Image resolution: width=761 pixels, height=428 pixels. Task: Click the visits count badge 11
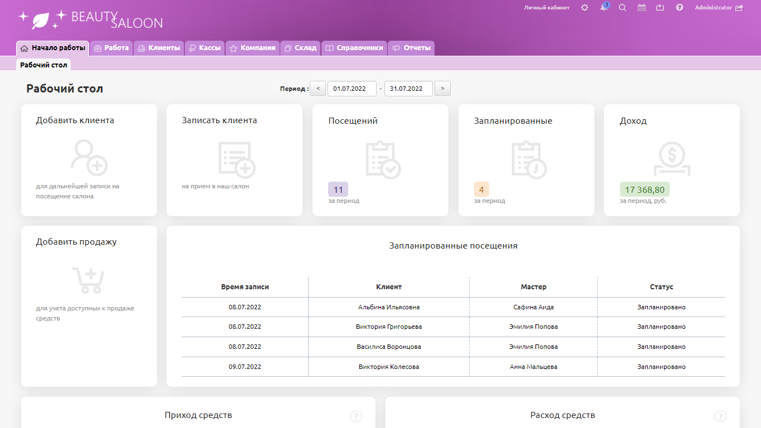coord(338,189)
